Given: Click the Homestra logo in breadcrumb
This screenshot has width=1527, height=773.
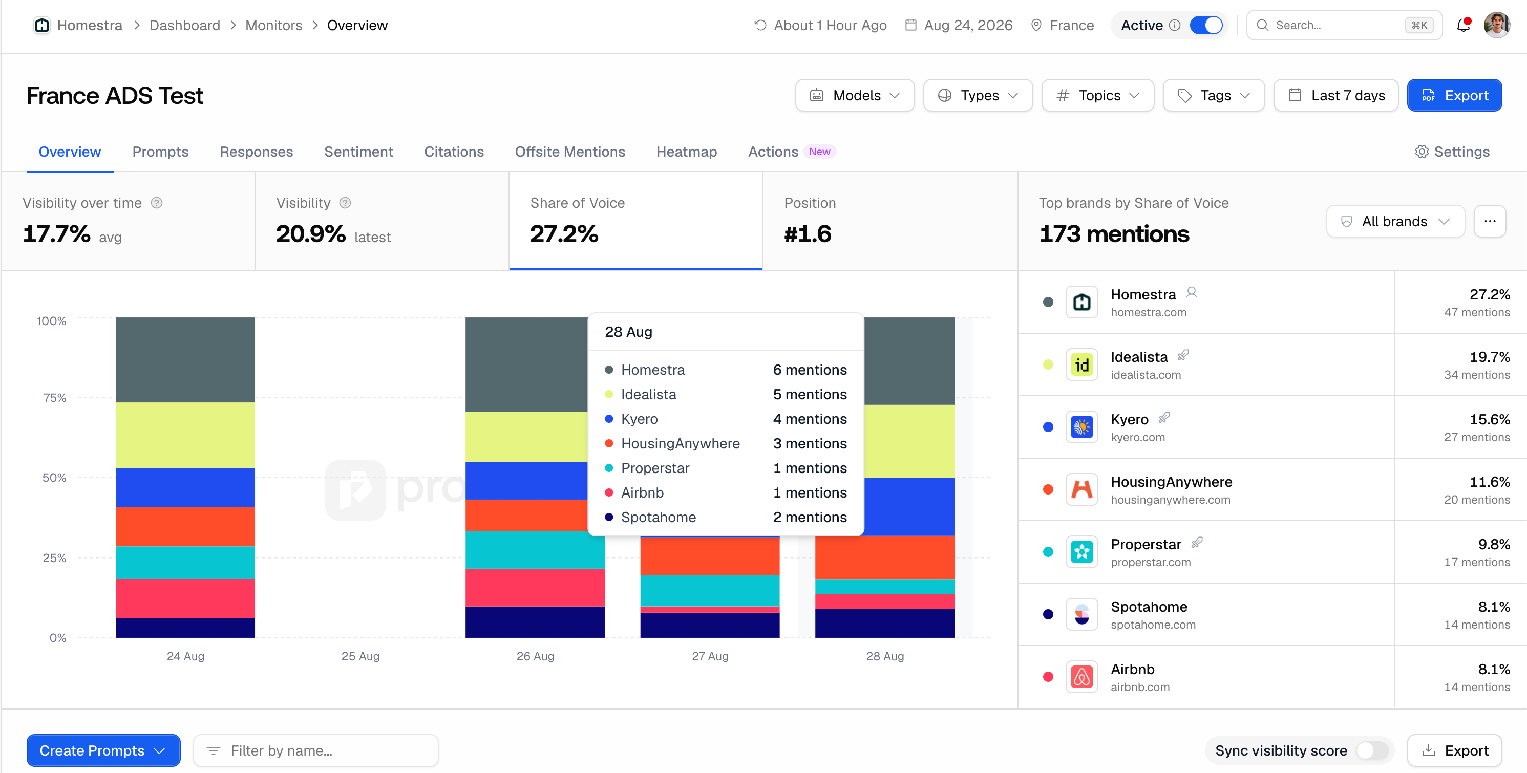Looking at the screenshot, I should click(41, 25).
